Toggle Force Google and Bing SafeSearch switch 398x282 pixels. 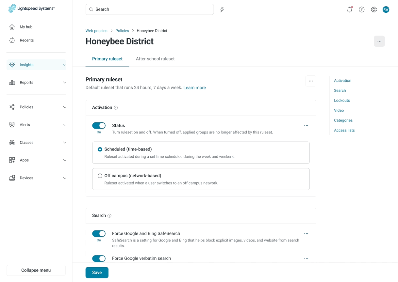(99, 233)
